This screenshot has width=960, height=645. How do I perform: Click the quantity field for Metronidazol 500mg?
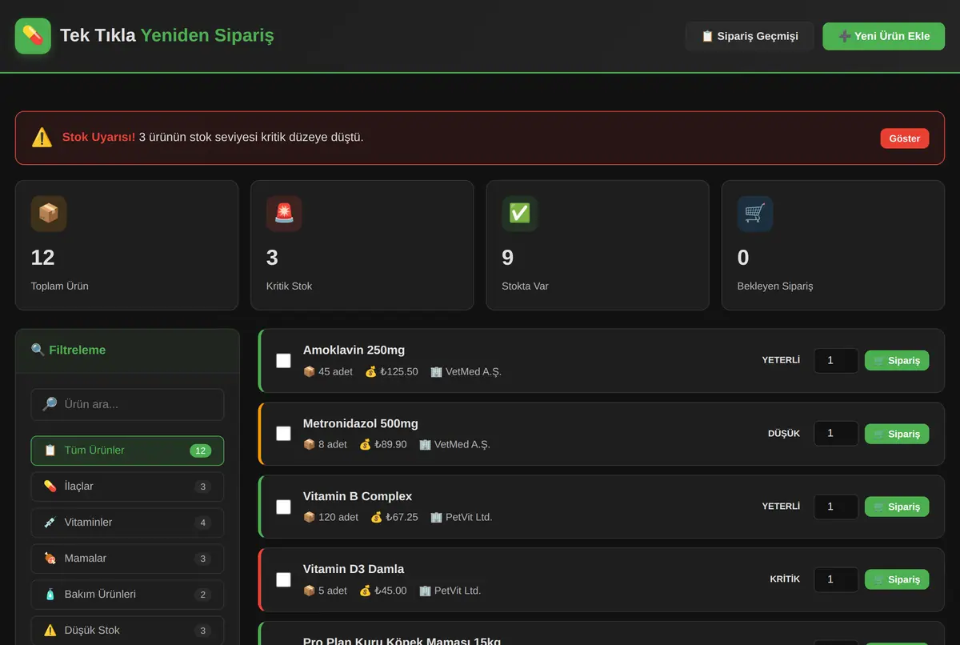pyautogui.click(x=836, y=434)
